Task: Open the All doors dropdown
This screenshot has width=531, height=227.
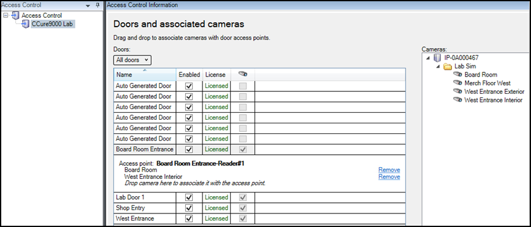Action: click(x=132, y=60)
